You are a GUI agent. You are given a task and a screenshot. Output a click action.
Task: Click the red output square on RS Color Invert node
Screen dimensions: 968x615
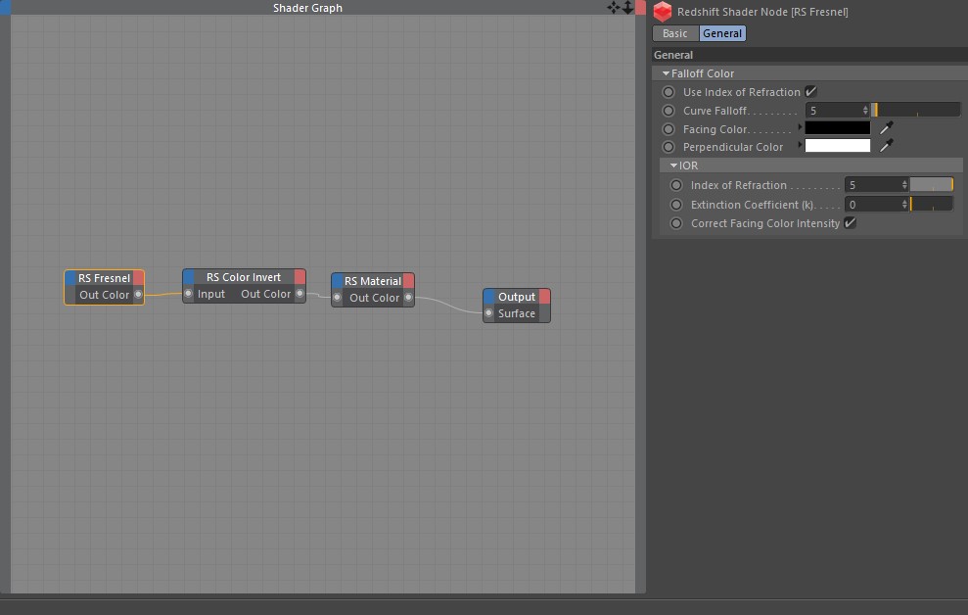click(300, 276)
